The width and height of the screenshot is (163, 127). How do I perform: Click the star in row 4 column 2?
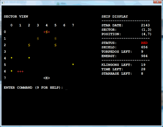[x=29, y=58]
